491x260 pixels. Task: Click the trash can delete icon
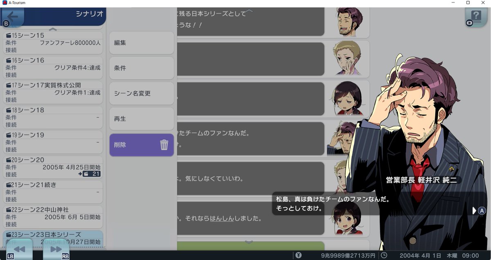click(x=164, y=145)
